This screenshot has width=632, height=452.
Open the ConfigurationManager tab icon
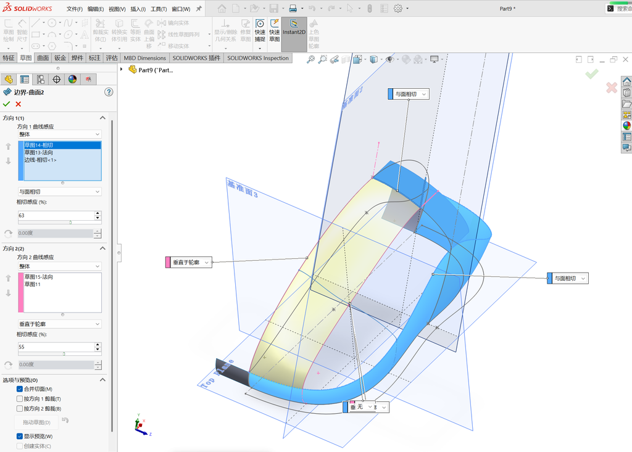[40, 80]
